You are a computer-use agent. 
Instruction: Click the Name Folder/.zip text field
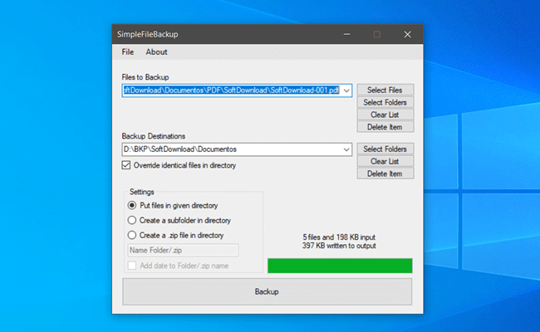click(184, 250)
